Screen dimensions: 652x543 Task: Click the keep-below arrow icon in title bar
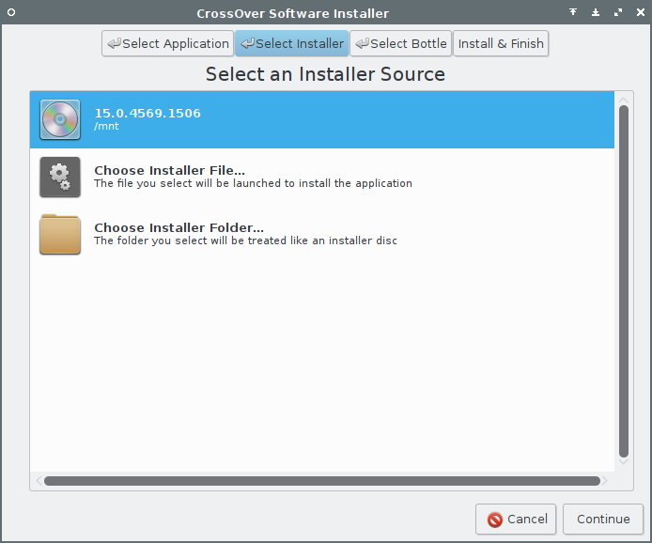coord(596,12)
